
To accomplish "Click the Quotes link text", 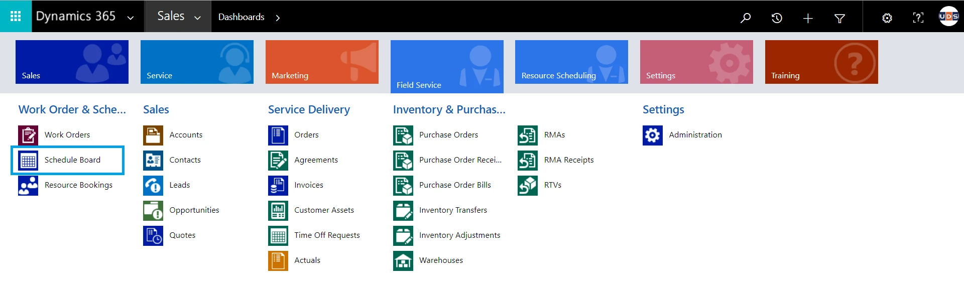I will pyautogui.click(x=182, y=235).
